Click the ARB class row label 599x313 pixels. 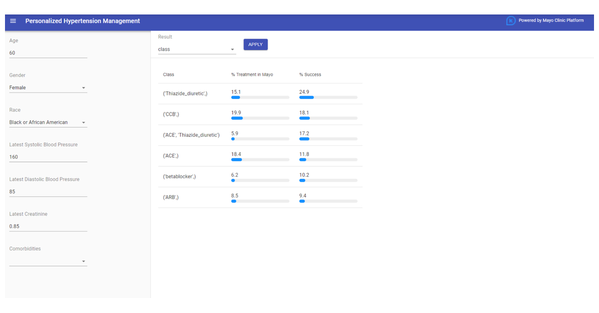click(x=171, y=197)
